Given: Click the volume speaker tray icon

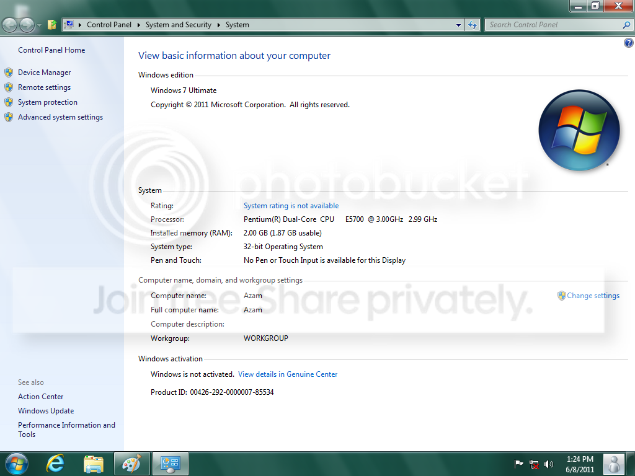Looking at the screenshot, I should 548,464.
